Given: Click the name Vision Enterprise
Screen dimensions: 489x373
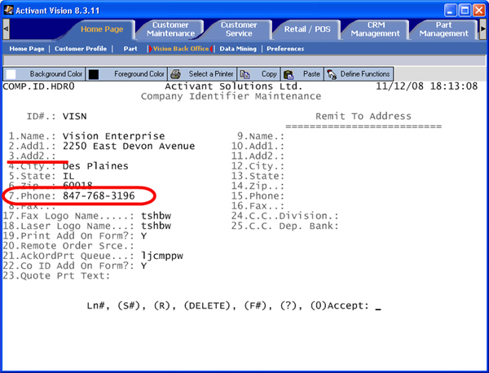Looking at the screenshot, I should point(113,136).
